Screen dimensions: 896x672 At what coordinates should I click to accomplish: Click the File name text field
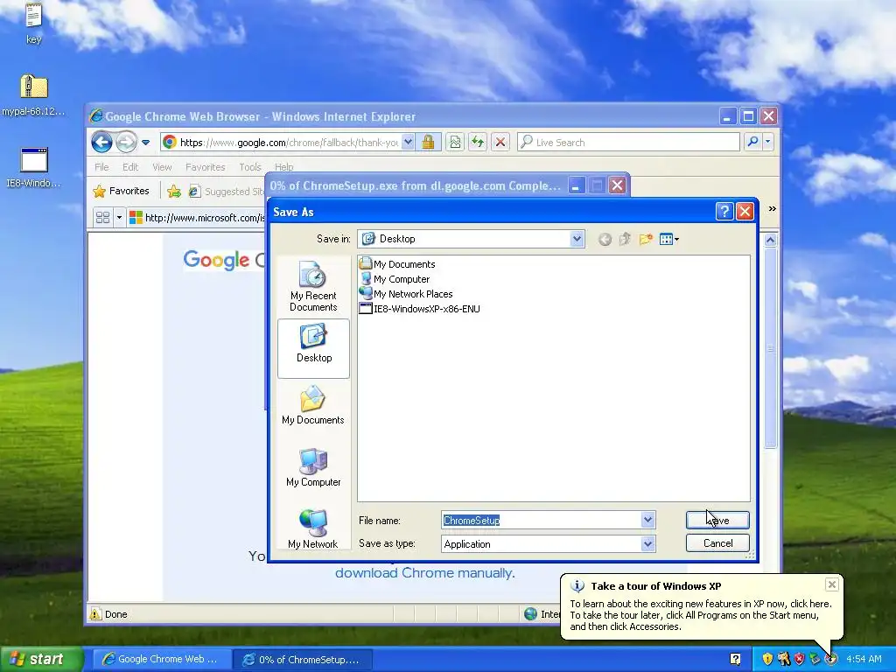(x=541, y=520)
